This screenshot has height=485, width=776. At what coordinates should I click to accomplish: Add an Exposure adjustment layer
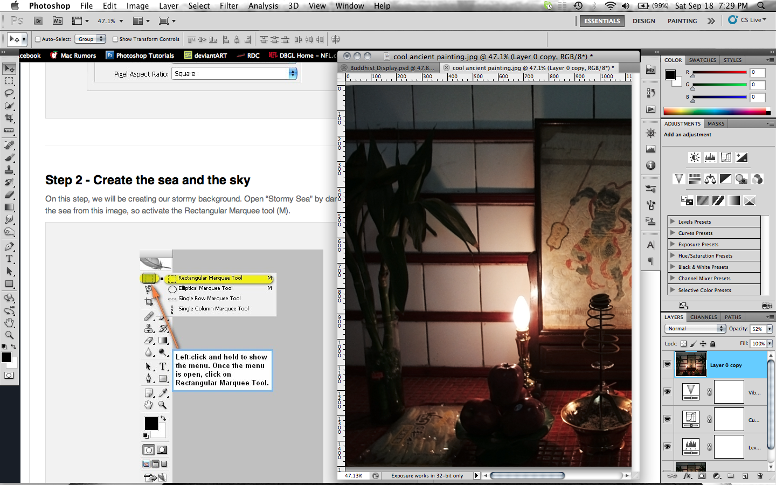click(742, 157)
